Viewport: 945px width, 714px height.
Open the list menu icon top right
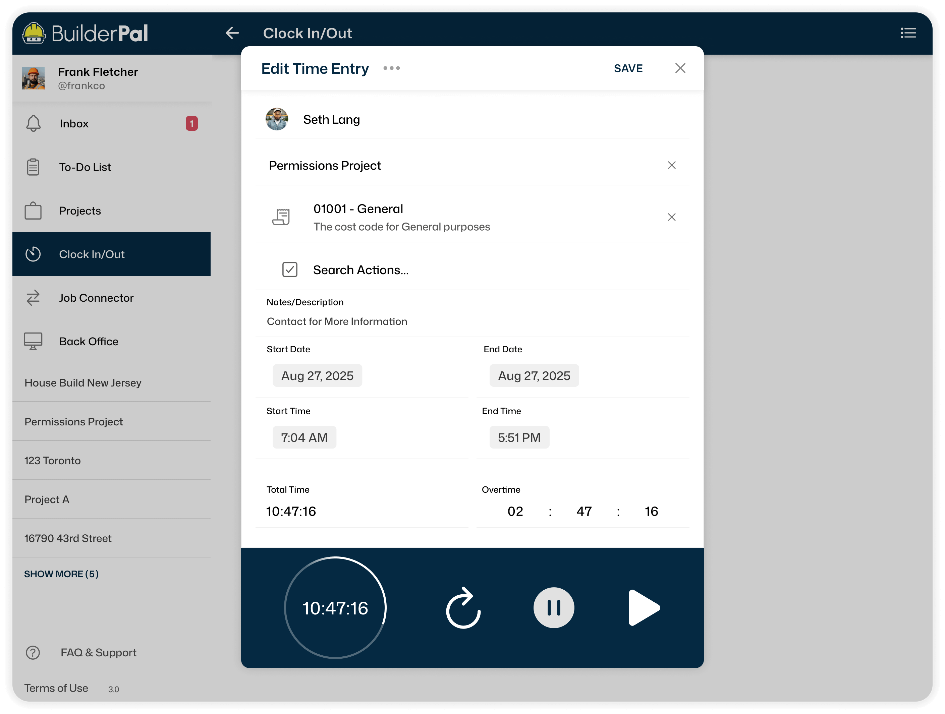908,33
